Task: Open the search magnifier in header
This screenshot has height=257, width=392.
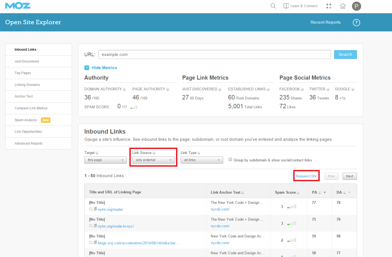Action: point(273,6)
